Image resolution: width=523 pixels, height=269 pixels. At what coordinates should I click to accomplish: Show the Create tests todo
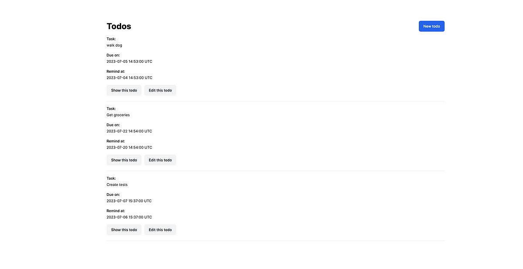pos(124,230)
